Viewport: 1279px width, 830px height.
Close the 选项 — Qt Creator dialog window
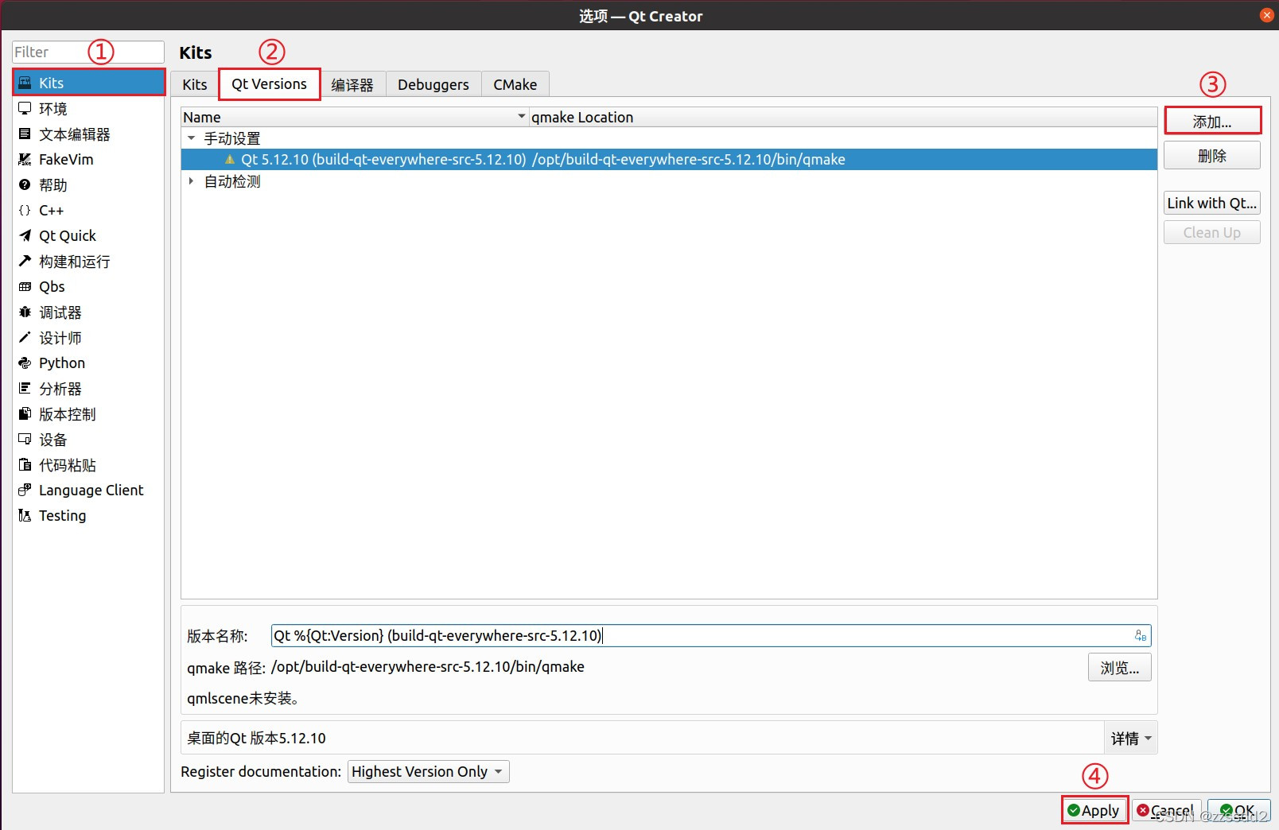click(1266, 15)
